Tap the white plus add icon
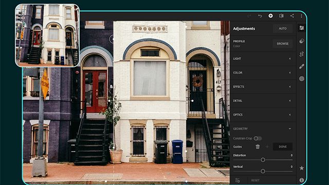The width and height of the screenshot is (329, 185). (271, 16)
